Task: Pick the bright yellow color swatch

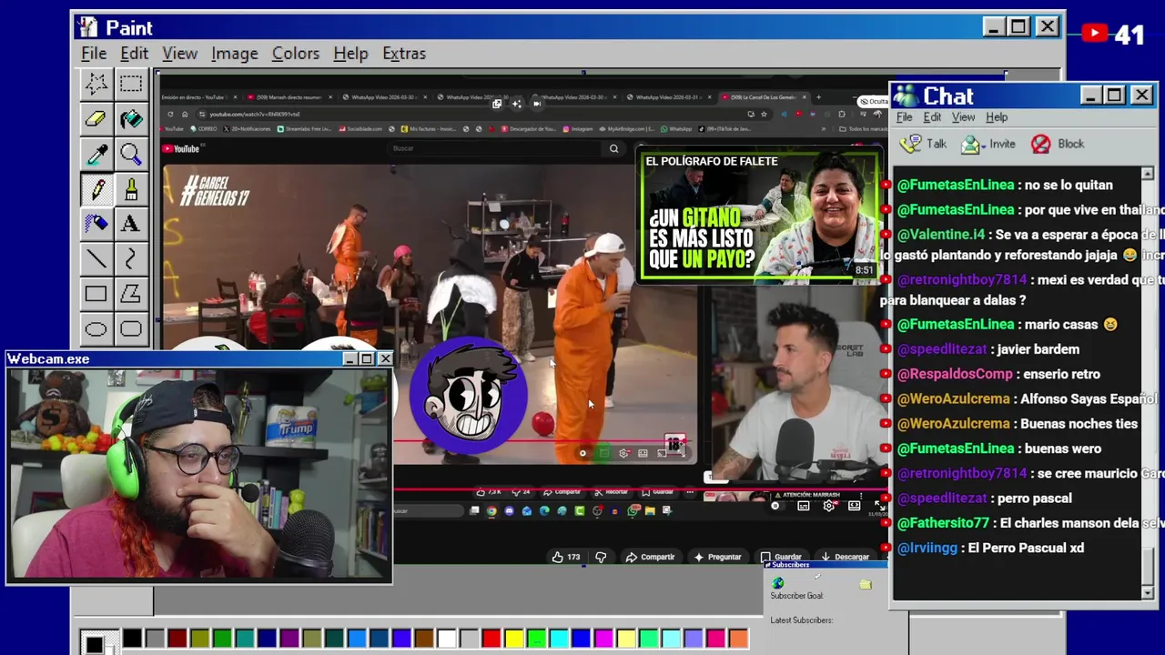Action: click(513, 639)
